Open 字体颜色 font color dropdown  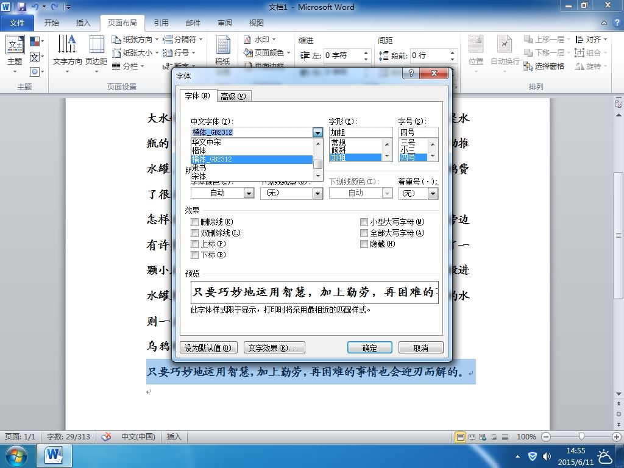click(249, 193)
